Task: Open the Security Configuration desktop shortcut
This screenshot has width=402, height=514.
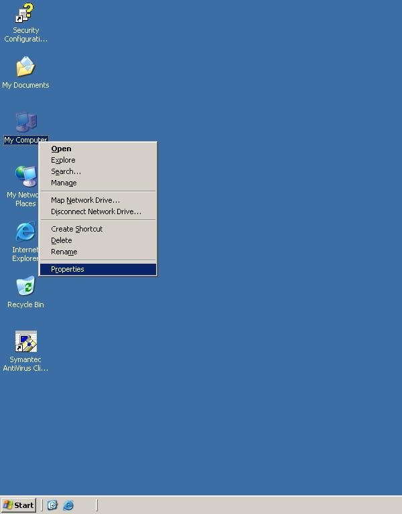Action: (x=25, y=13)
